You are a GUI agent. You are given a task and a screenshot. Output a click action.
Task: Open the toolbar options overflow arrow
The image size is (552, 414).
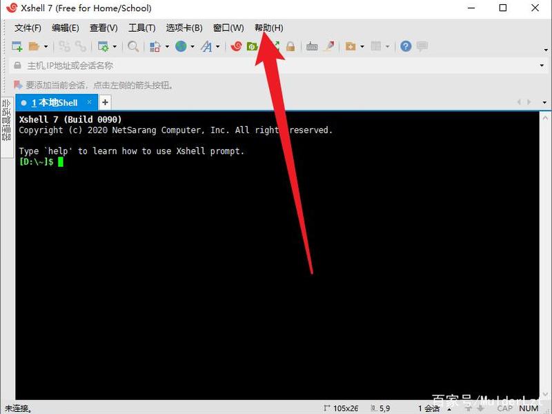(x=546, y=50)
